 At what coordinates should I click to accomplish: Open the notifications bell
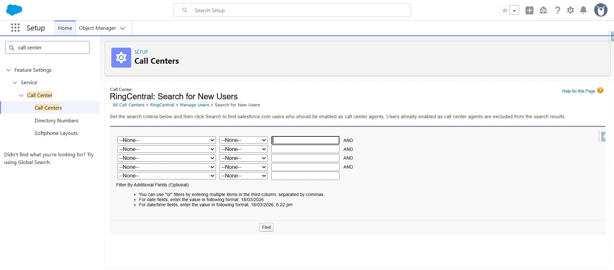coord(583,11)
